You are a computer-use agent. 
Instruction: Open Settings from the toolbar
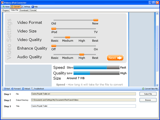click(x=26, y=7)
